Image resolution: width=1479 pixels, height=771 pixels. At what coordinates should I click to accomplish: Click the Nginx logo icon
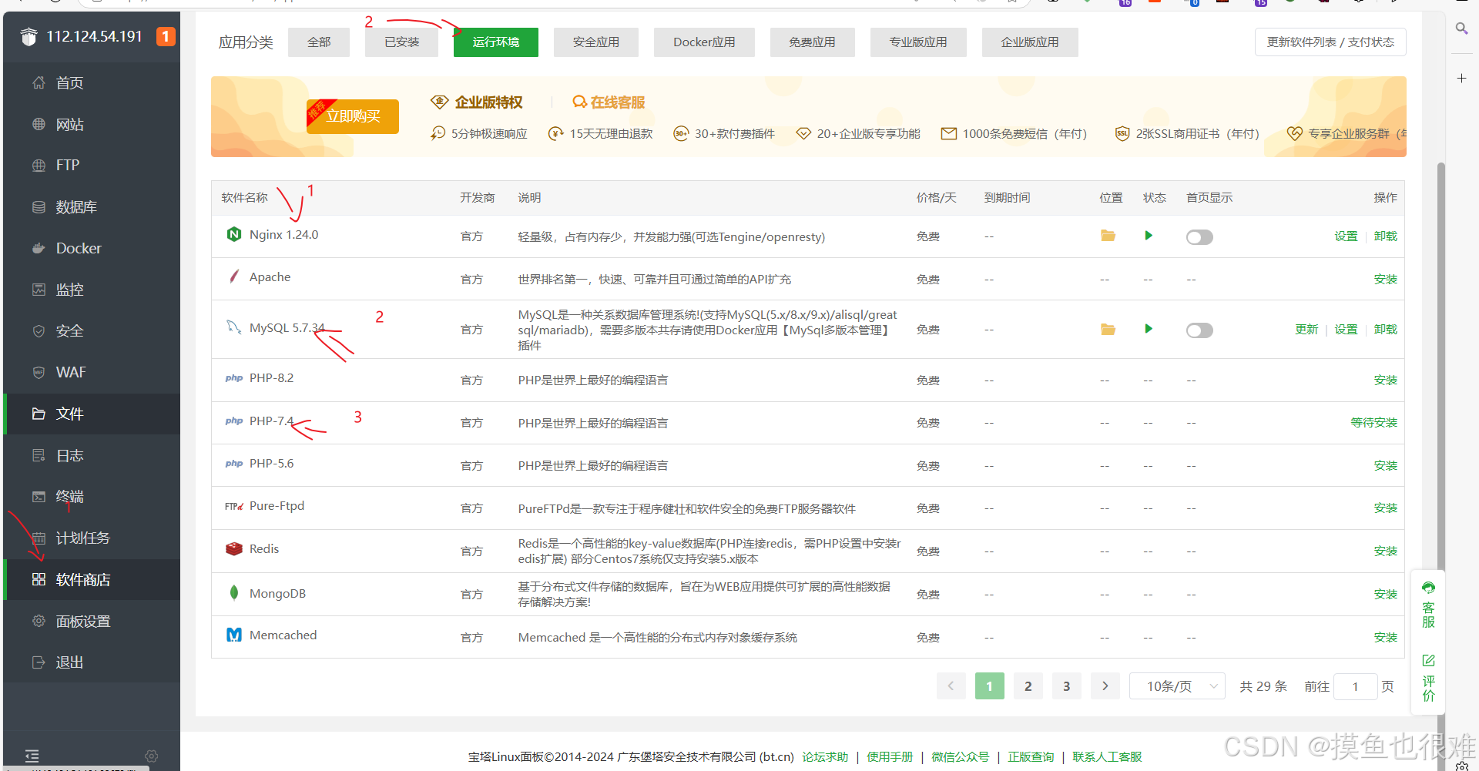click(234, 234)
